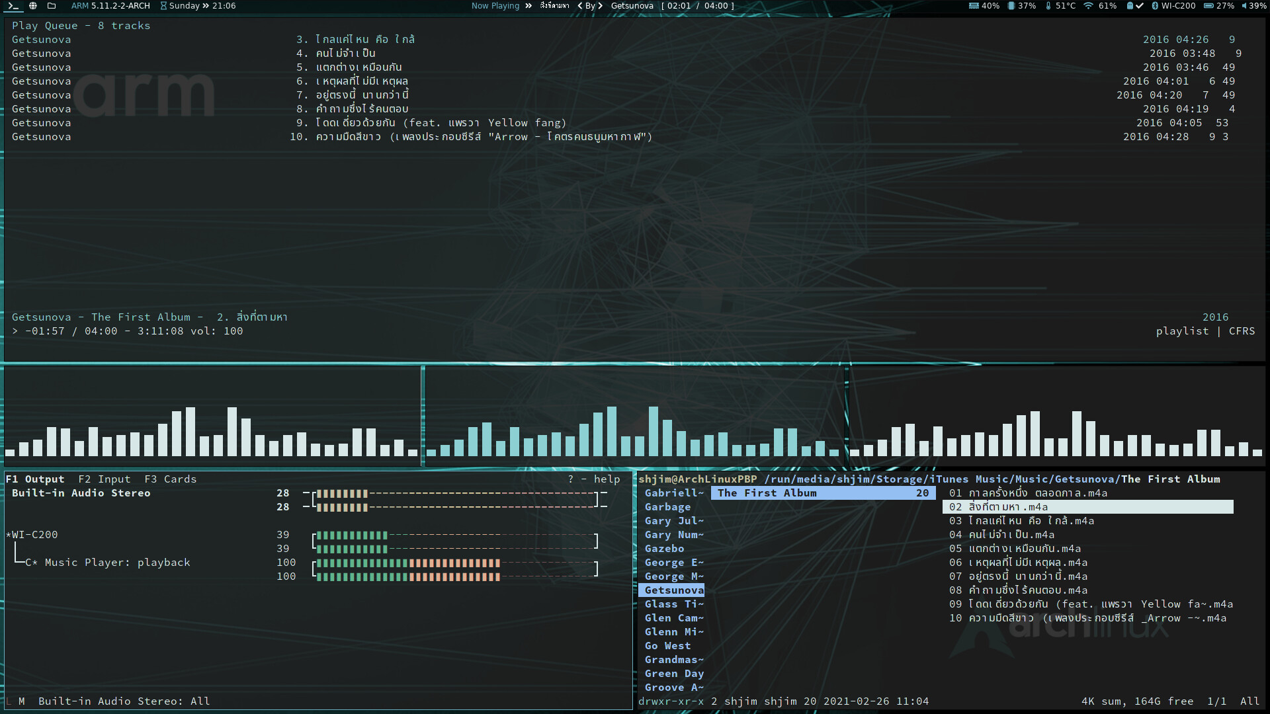The height and width of the screenshot is (714, 1270).
Task: Click the speaker volume icon showing 39%
Action: pos(1244,6)
